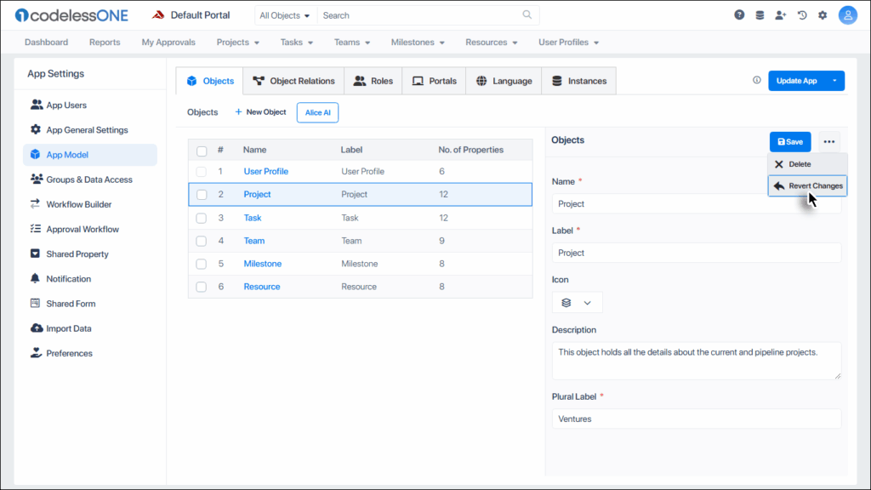Image resolution: width=871 pixels, height=490 pixels.
Task: Click the add user icon in header
Action: [781, 15]
